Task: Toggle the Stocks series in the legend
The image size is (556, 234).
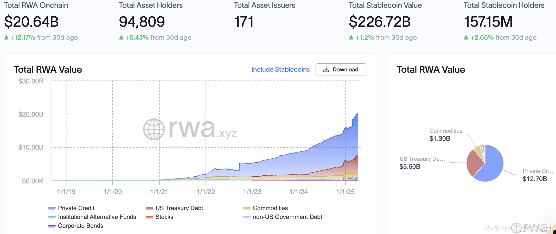Action: point(164,217)
